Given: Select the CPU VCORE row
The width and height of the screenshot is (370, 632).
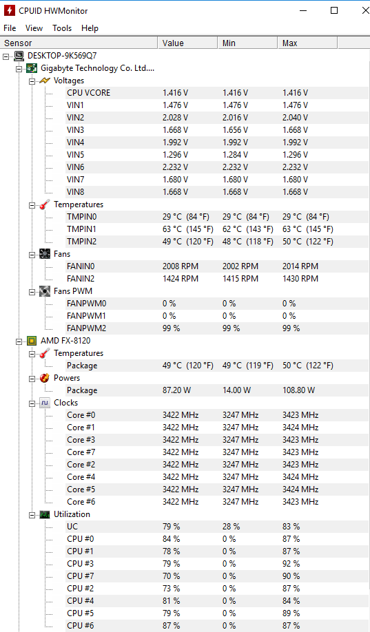Looking at the screenshot, I should coord(217,93).
